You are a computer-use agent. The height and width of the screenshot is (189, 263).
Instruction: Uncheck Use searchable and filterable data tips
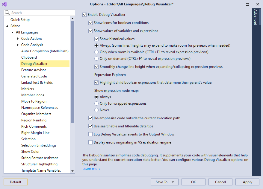(90, 126)
